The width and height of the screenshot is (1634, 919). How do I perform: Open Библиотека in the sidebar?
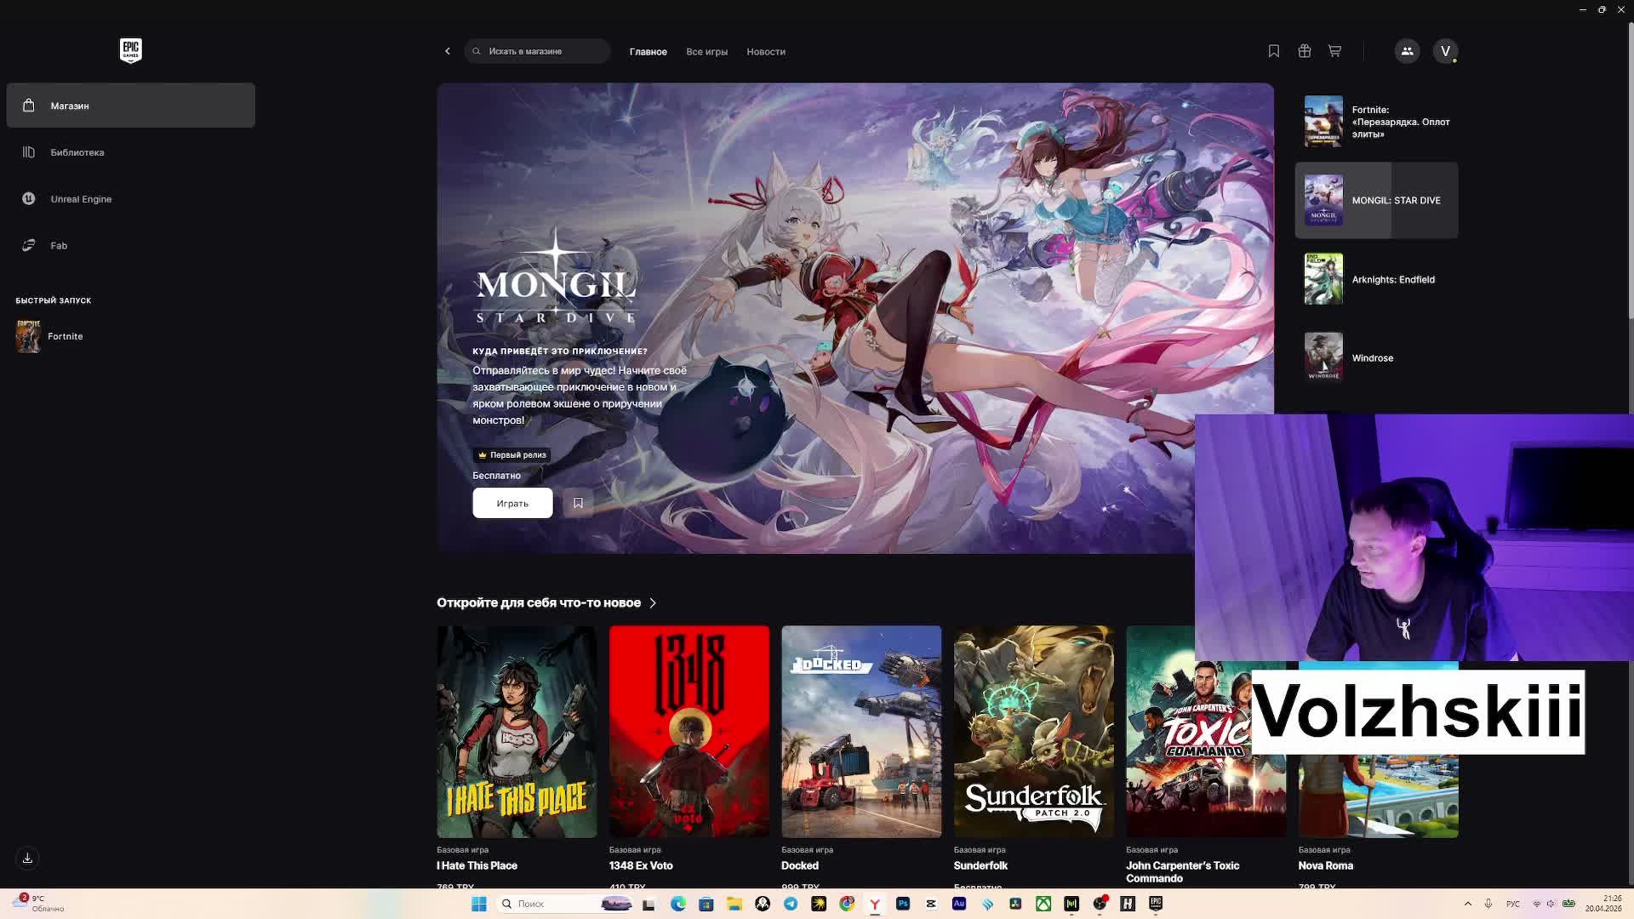coord(77,152)
